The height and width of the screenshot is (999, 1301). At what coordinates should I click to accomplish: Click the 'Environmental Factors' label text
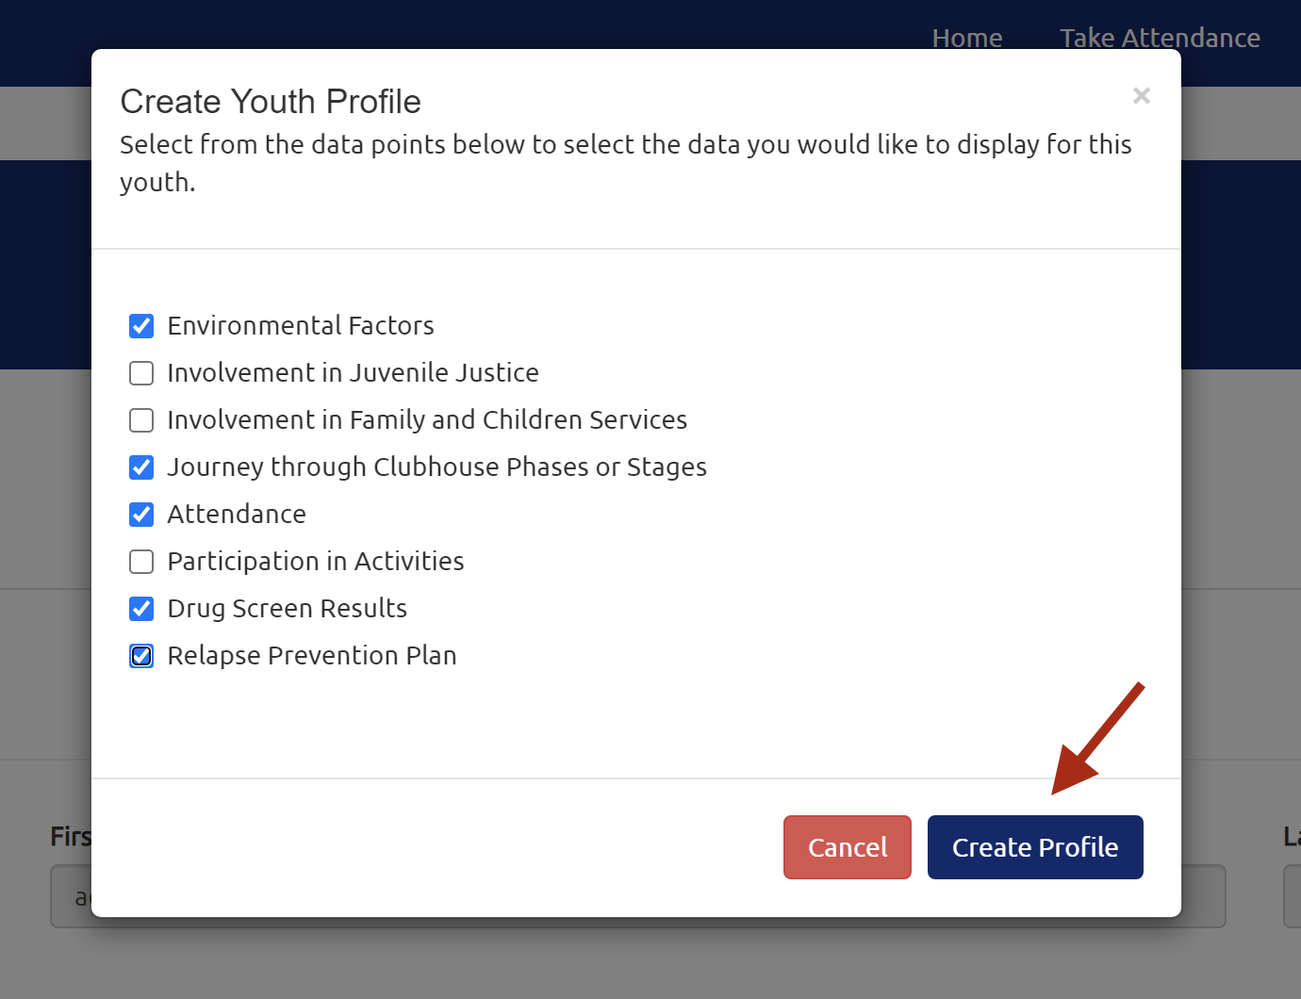coord(300,326)
